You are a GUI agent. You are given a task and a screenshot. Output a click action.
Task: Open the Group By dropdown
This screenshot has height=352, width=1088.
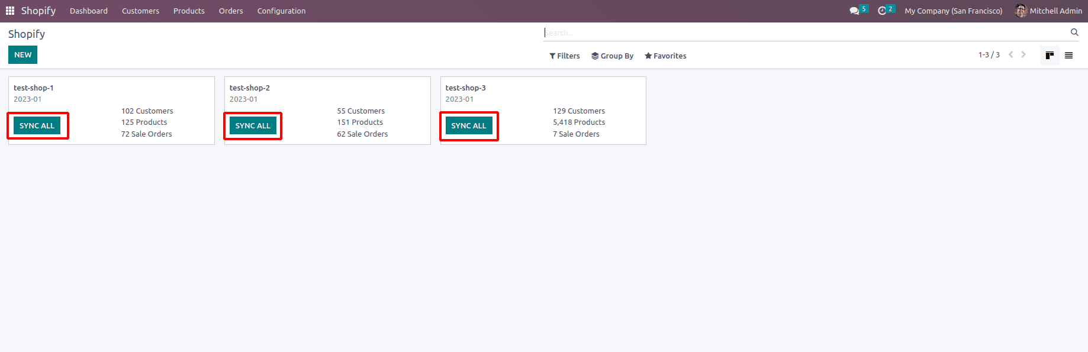pyautogui.click(x=612, y=56)
